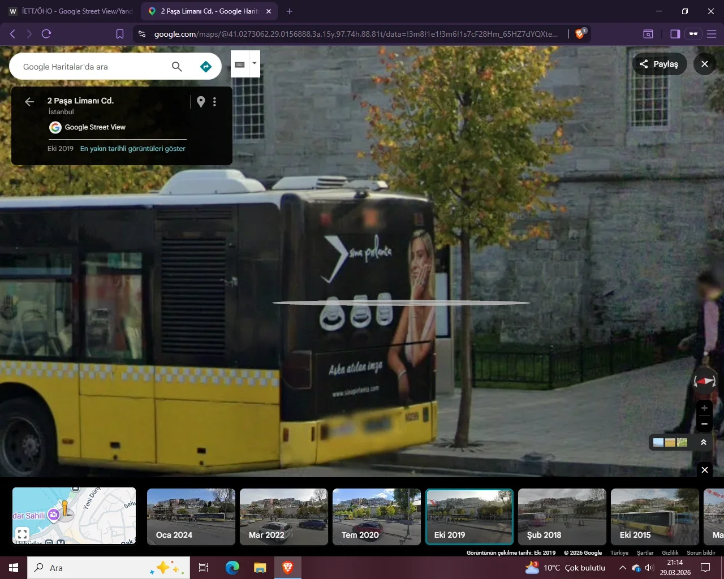
Task: Switch to the İETT/ÖHO browser tab
Action: click(71, 11)
